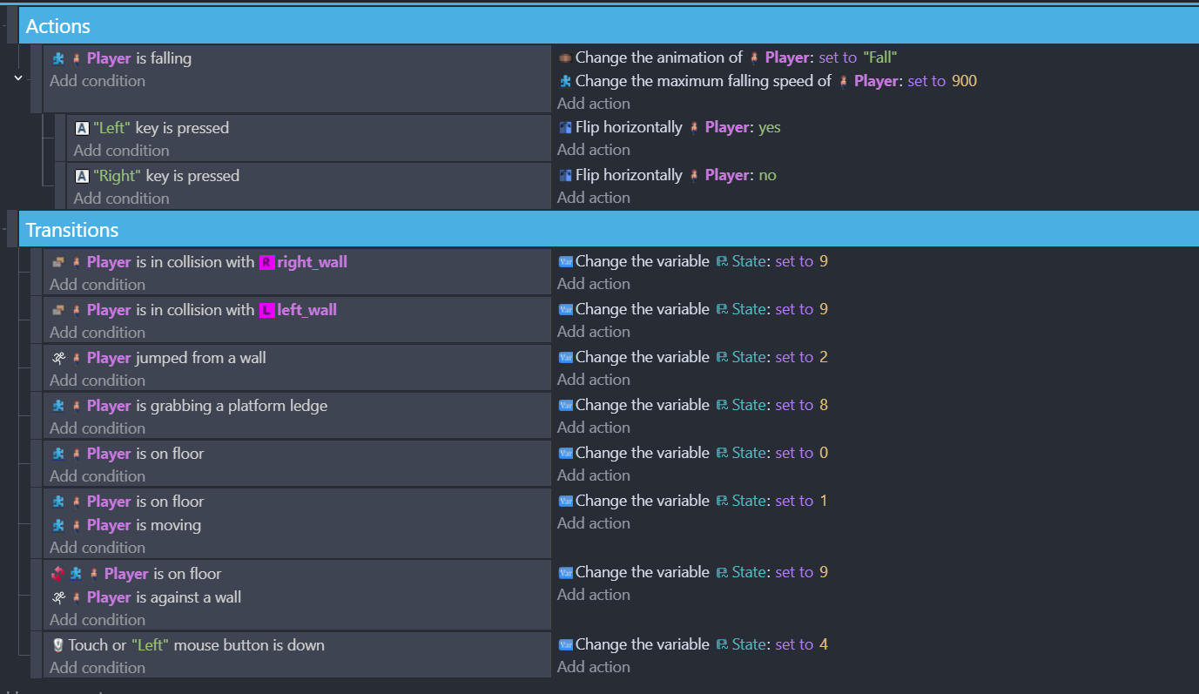Image resolution: width=1199 pixels, height=694 pixels.
Task: Click the wall-jump icon beside Player jumped from a wall
Action: (x=58, y=358)
